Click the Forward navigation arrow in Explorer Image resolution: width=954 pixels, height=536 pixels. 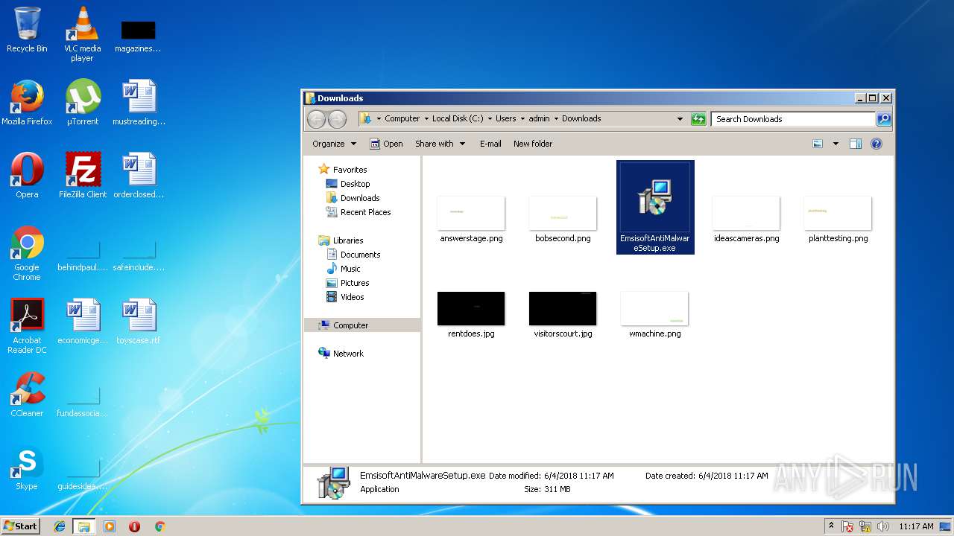coord(337,119)
